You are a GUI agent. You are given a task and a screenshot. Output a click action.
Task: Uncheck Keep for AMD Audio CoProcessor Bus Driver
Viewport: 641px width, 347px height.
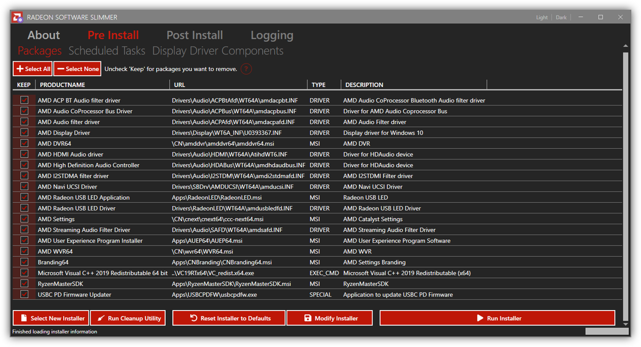tap(24, 111)
